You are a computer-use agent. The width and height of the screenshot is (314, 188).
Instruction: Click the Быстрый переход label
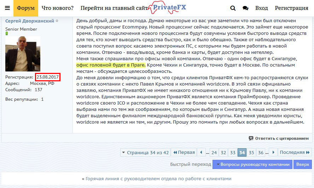[191, 164]
